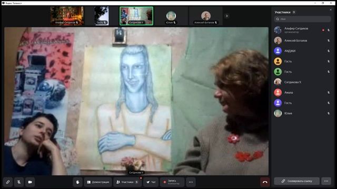The image size is (337, 189).
Task: Select the Алексей Боталов thumbnail in the top strip
Action: tap(206, 16)
